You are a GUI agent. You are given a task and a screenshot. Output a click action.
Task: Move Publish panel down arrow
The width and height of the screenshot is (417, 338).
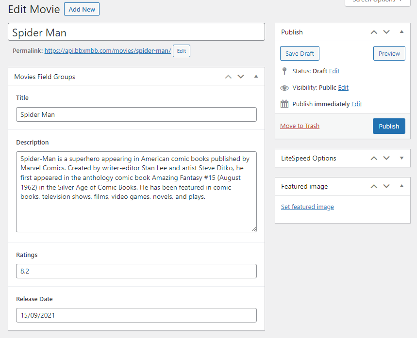pos(386,32)
